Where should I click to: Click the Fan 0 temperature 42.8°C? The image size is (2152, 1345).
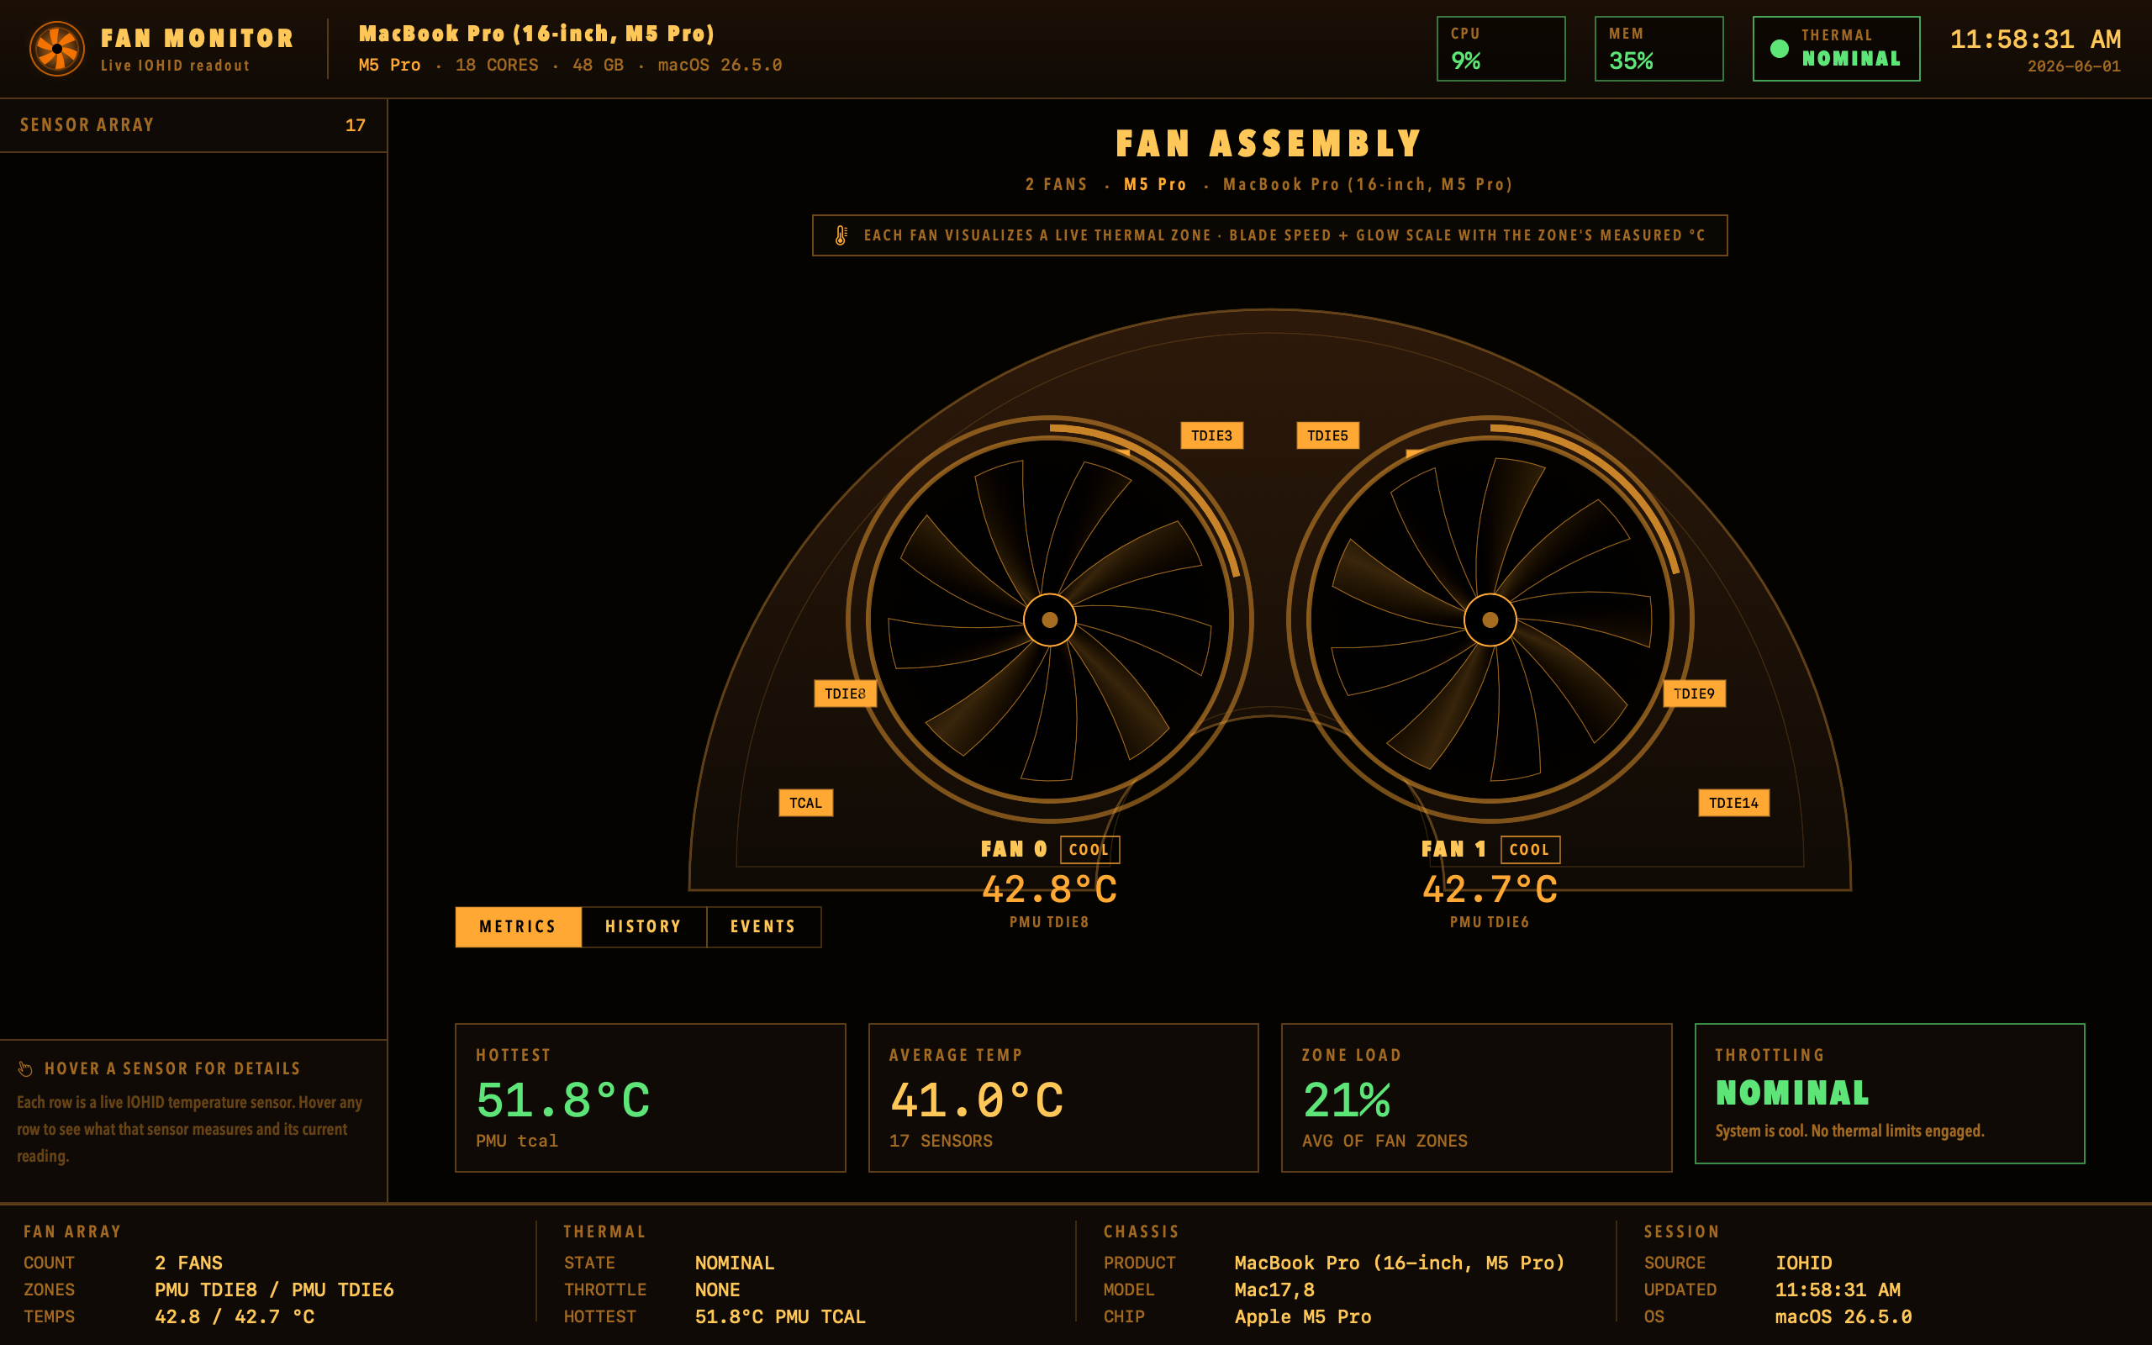(x=1049, y=889)
